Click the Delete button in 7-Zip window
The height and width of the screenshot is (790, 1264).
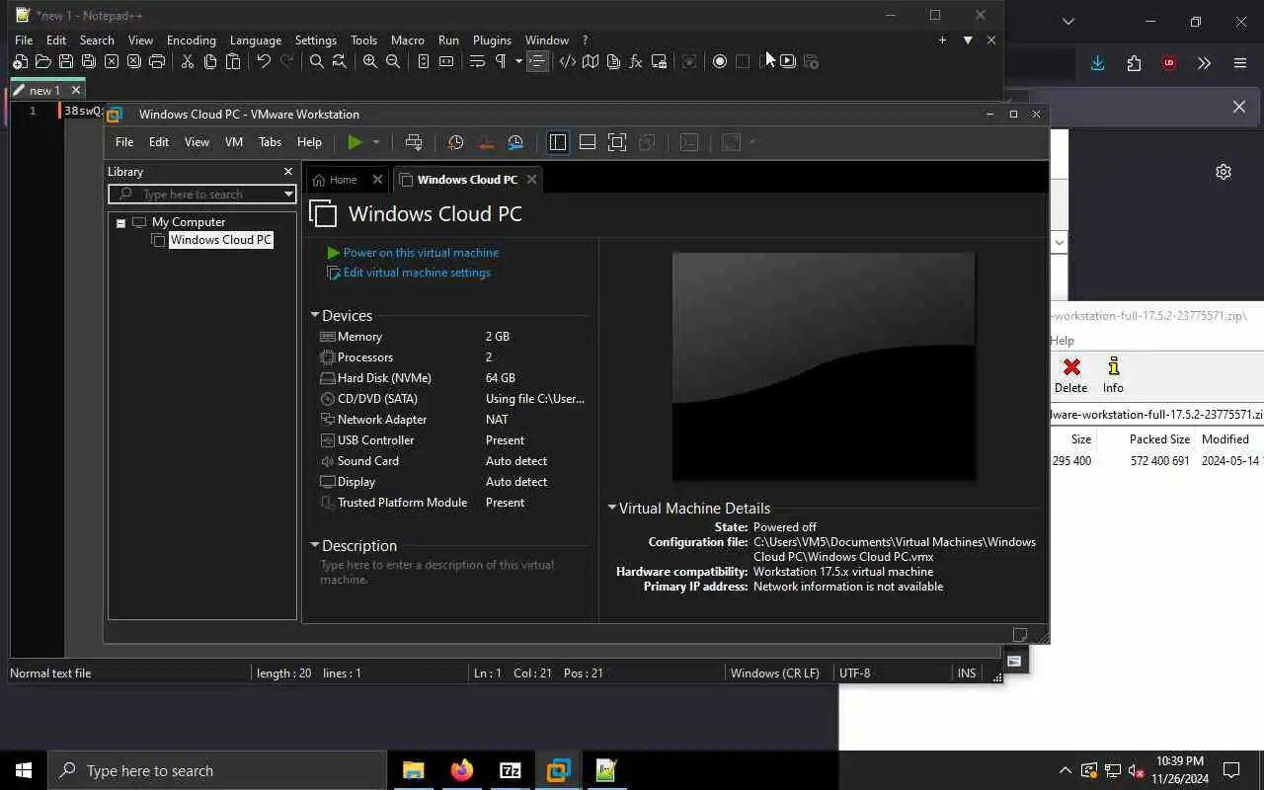coord(1070,376)
